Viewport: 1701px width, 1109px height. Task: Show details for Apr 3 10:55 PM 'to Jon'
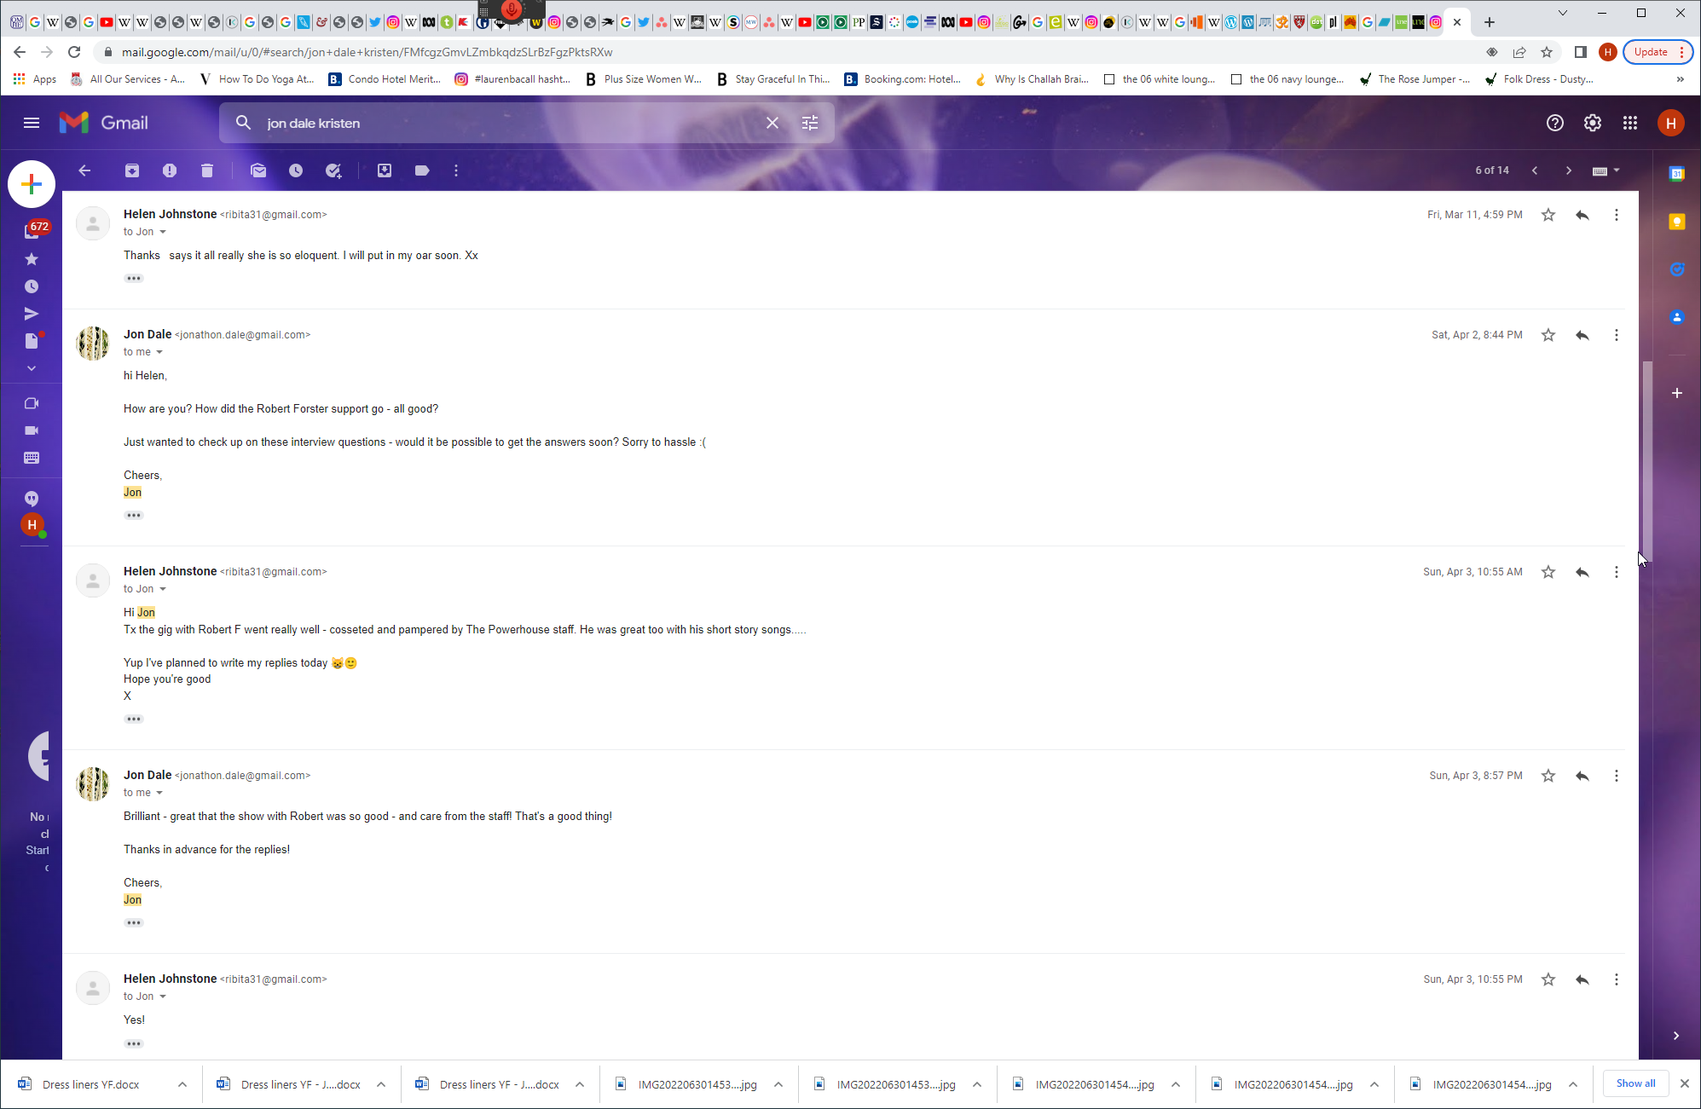[x=163, y=996]
